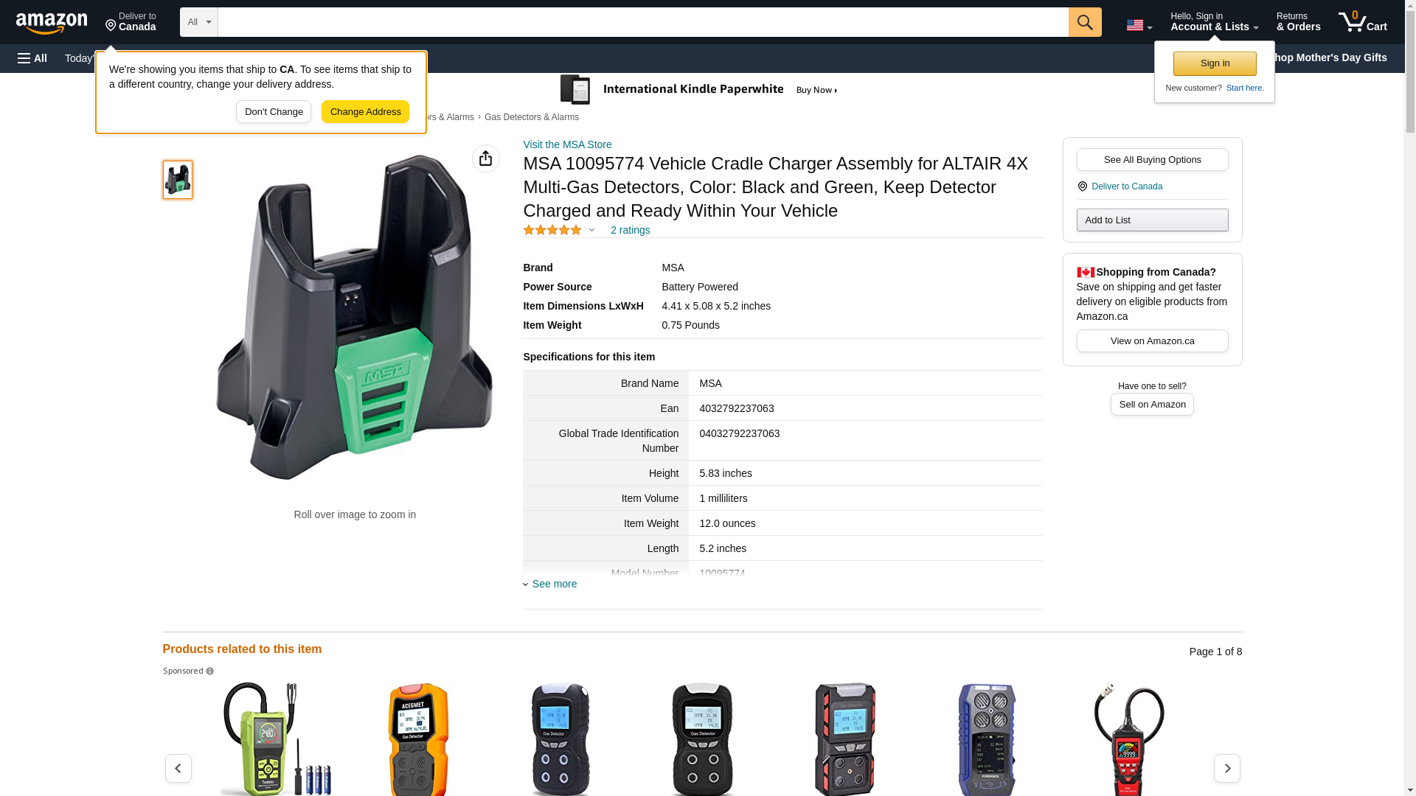Click the yellow Sign in button
Image resolution: width=1416 pixels, height=796 pixels.
click(x=1215, y=63)
